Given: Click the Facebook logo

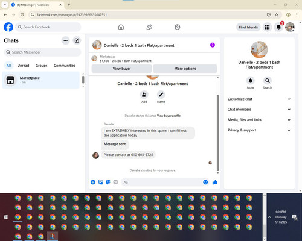Looking at the screenshot, I should tap(8, 27).
